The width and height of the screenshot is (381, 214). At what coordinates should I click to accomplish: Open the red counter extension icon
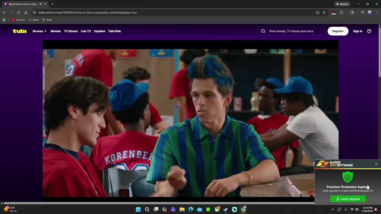(334, 13)
